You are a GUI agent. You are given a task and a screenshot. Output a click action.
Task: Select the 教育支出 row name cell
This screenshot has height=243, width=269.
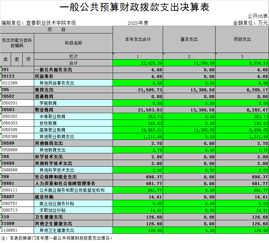click(x=73, y=90)
